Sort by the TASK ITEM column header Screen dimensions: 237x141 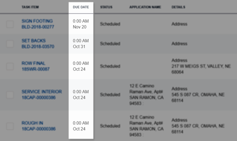pos(30,7)
